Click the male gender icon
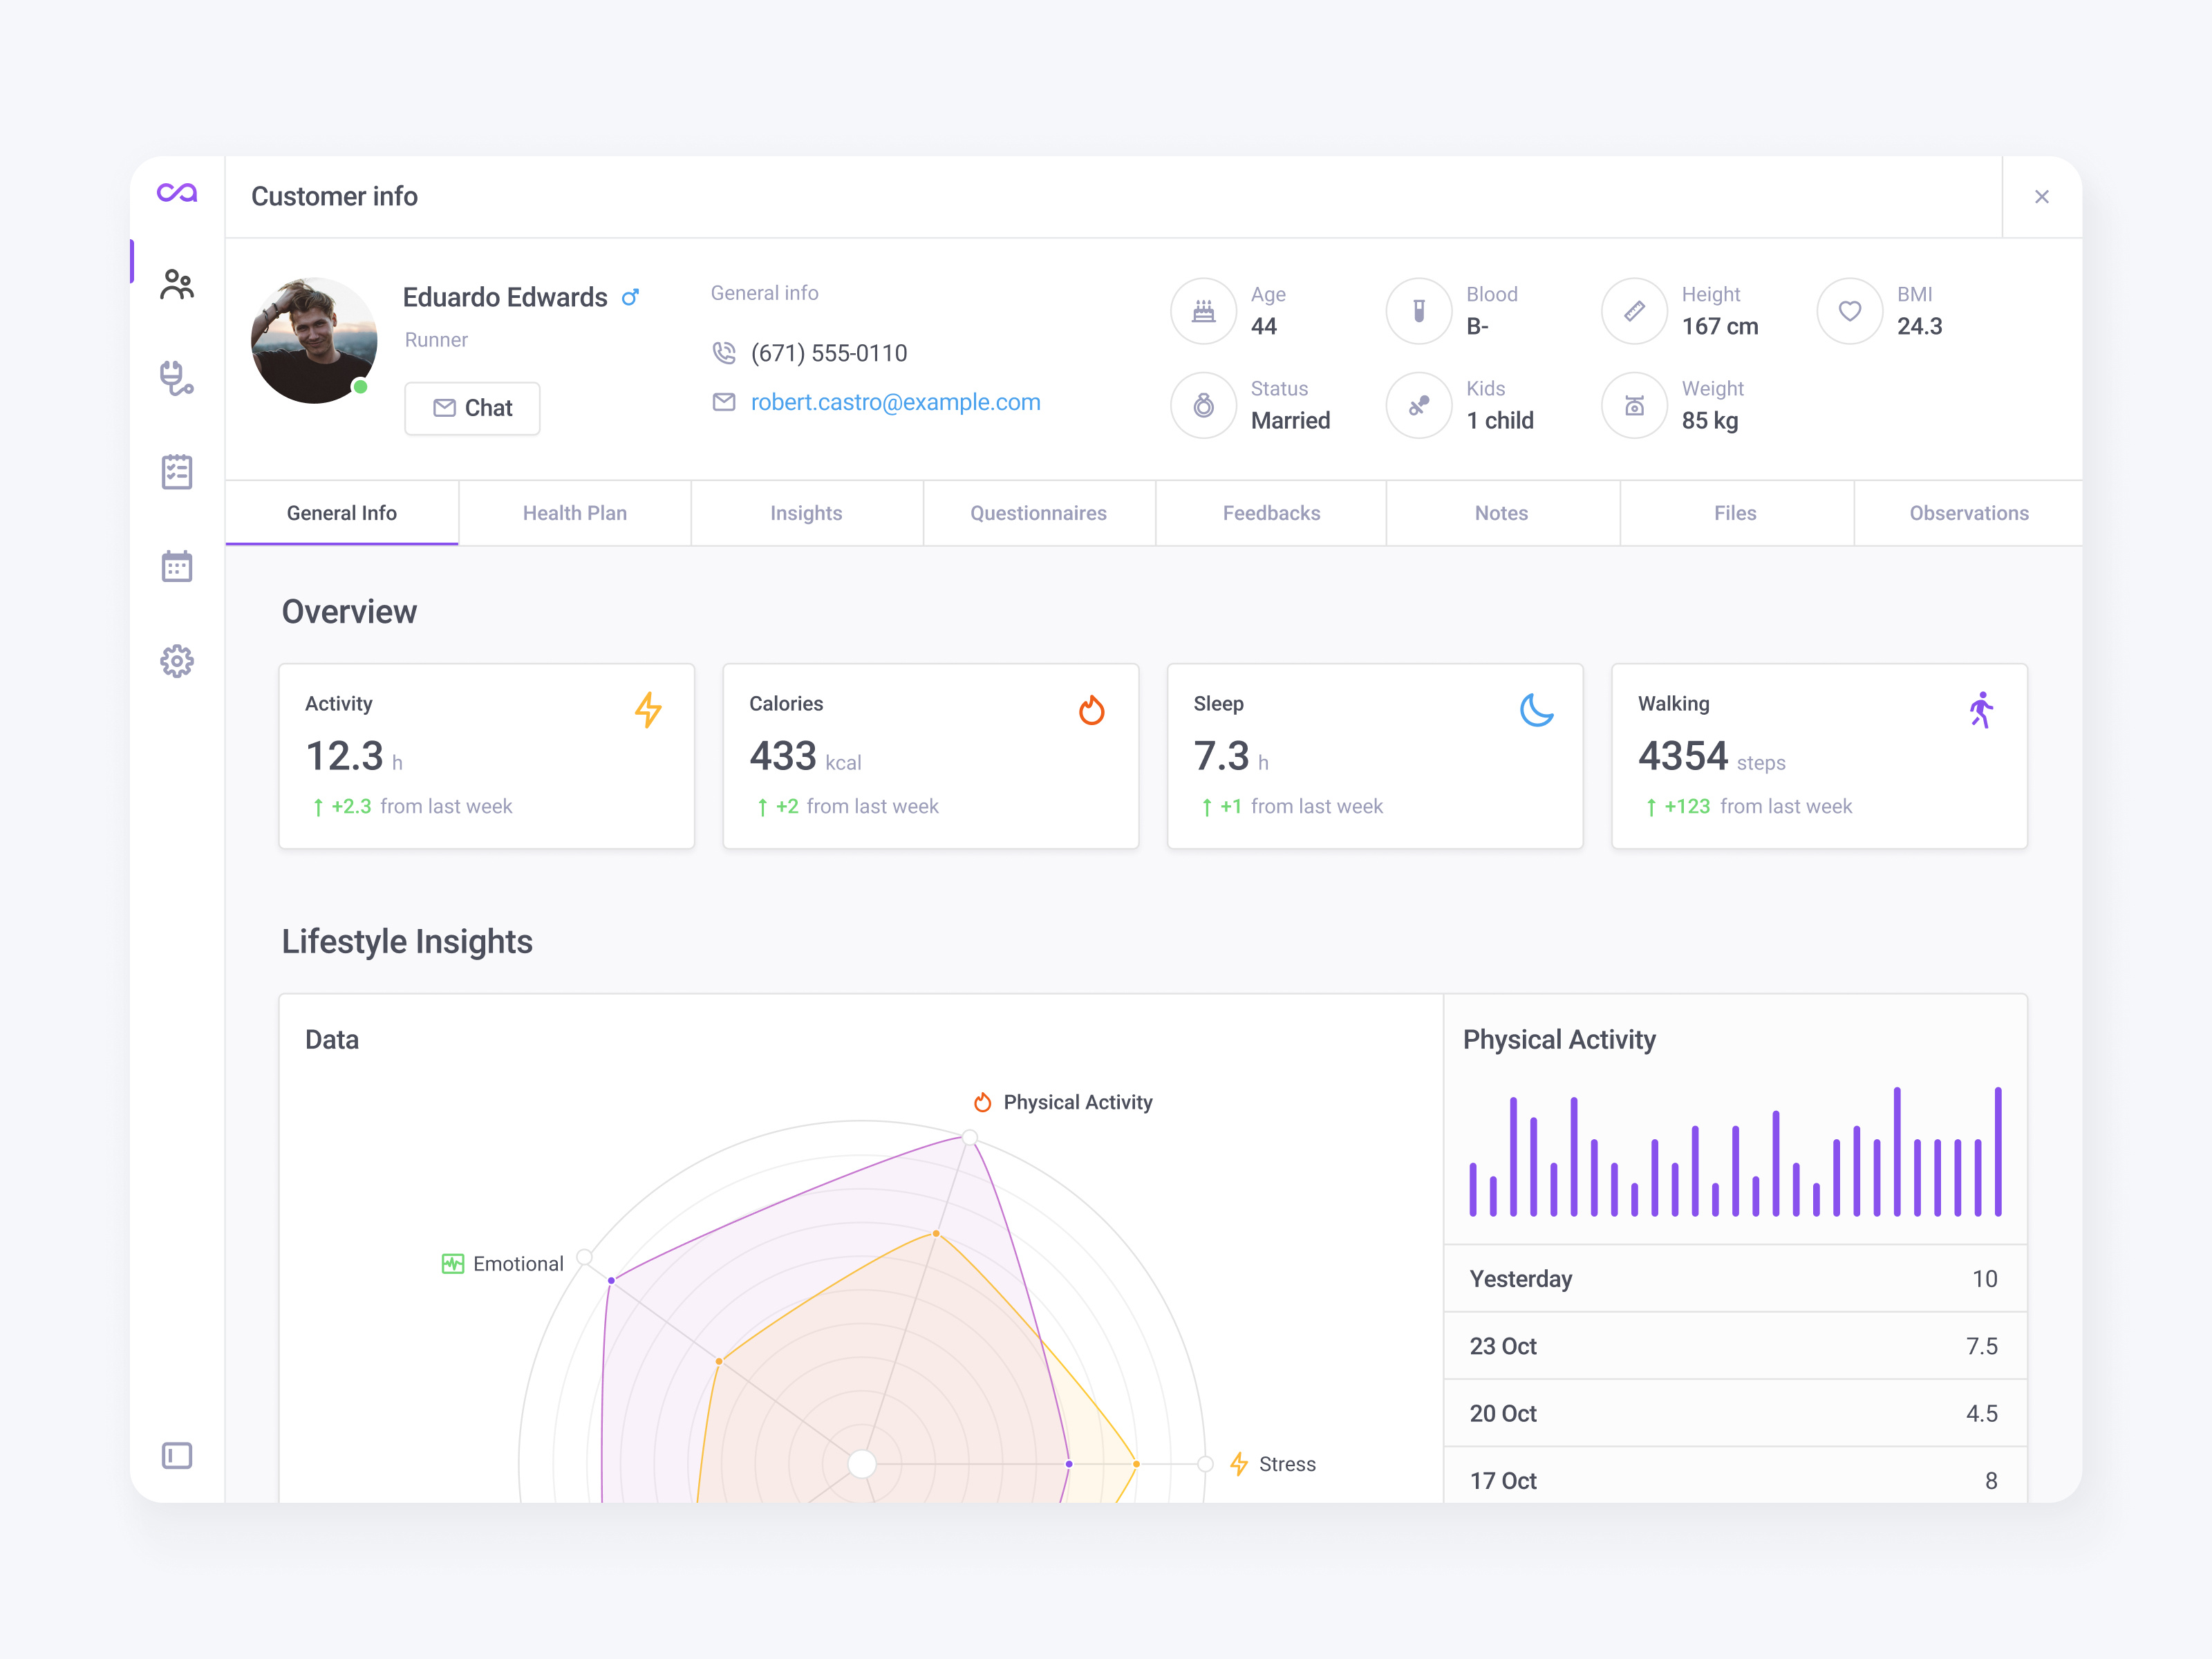 (x=630, y=297)
